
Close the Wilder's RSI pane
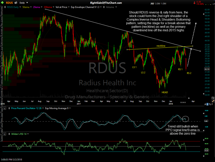tap(5, 134)
